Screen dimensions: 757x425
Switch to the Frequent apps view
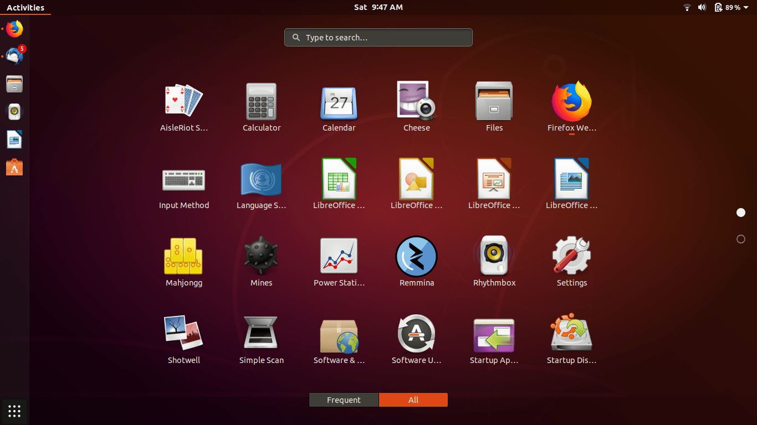tap(344, 400)
